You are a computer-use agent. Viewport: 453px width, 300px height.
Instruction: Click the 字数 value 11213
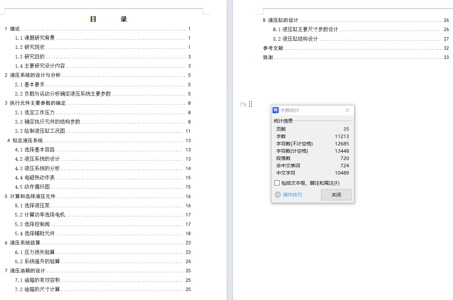[x=342, y=136]
